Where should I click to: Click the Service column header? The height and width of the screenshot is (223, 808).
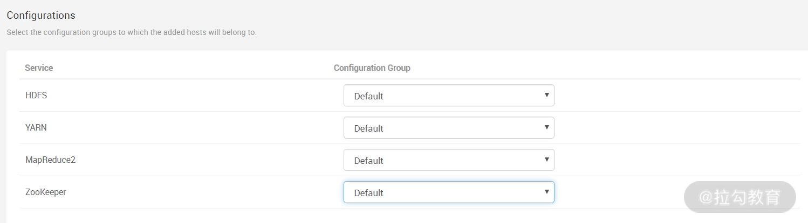coord(39,68)
